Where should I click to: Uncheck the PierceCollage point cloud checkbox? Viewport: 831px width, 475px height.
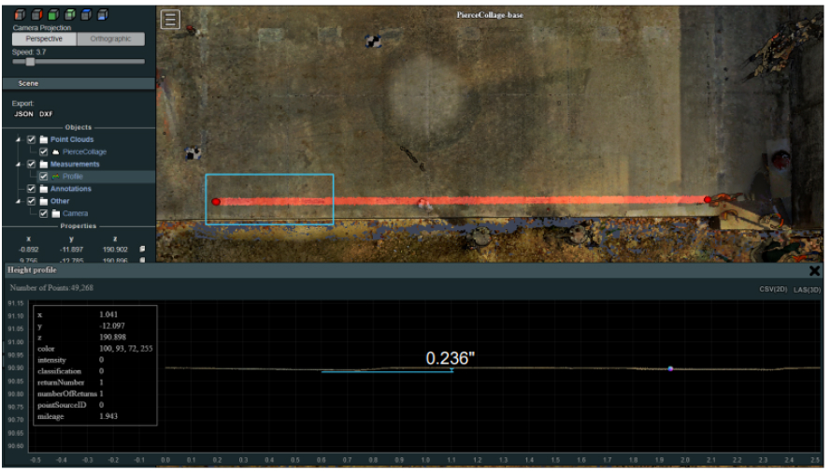tap(43, 151)
